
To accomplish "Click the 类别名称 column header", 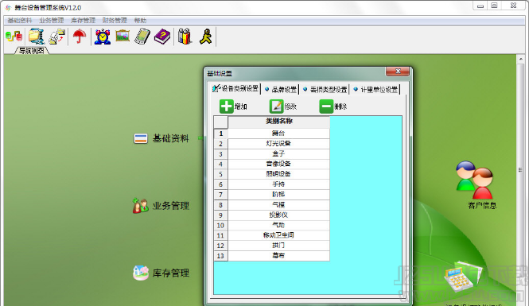I will click(x=278, y=122).
